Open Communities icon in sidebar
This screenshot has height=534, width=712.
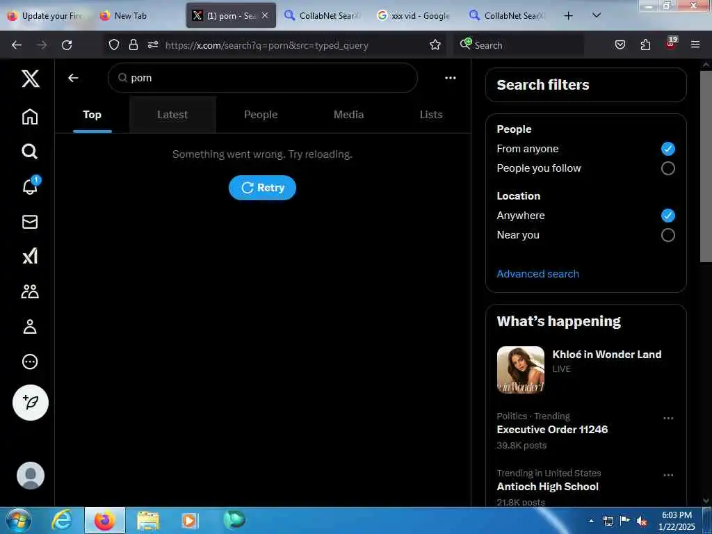coord(30,291)
